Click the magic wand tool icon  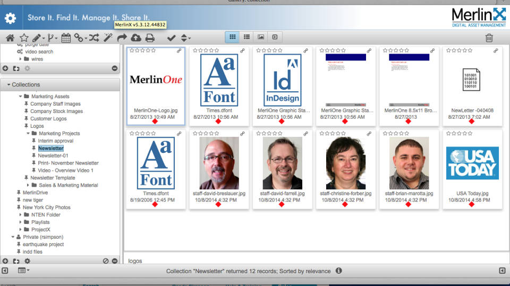click(x=108, y=38)
